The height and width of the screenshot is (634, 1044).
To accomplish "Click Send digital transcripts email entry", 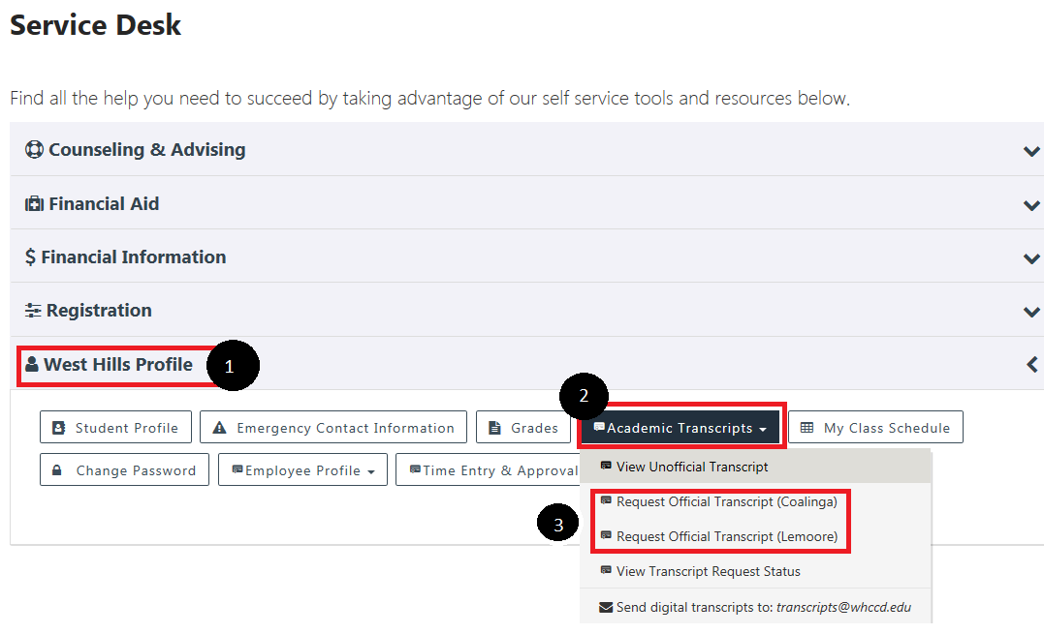I will point(756,607).
